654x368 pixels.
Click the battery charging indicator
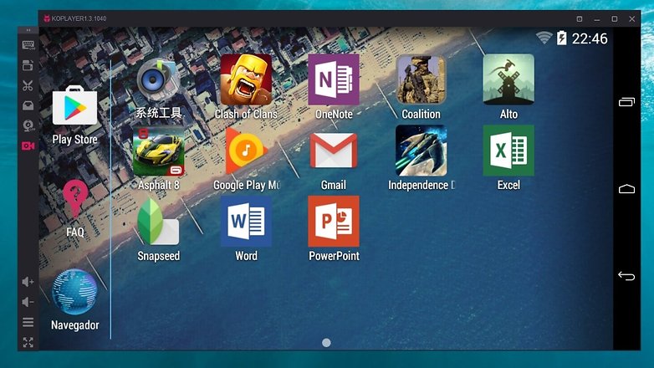point(562,38)
